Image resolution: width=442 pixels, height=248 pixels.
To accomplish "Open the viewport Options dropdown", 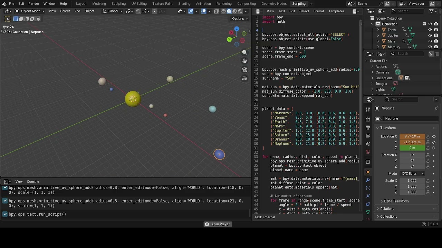I will tap(240, 19).
